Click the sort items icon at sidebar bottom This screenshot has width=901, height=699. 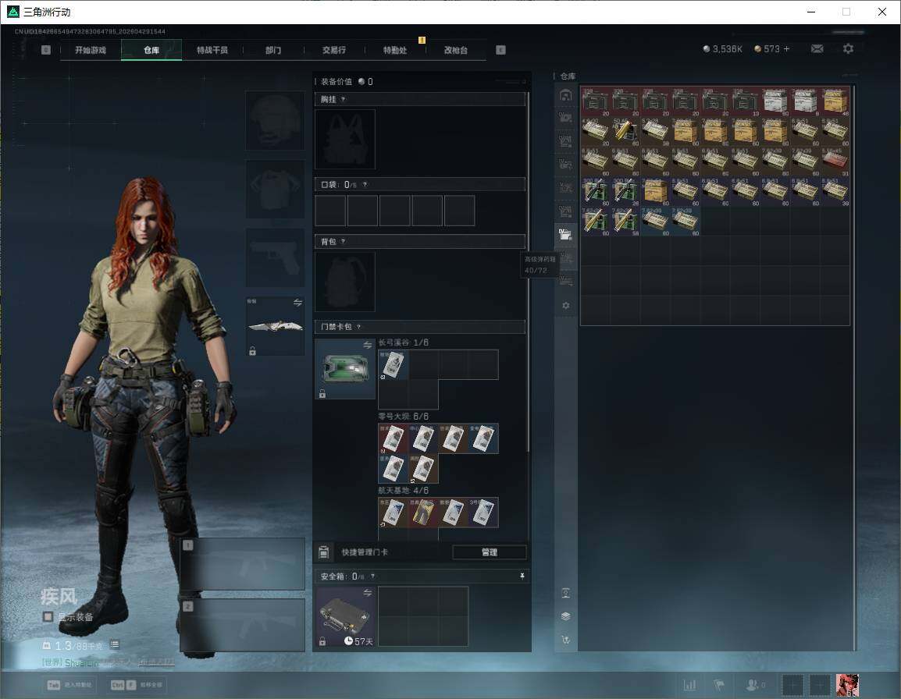pyautogui.click(x=565, y=639)
